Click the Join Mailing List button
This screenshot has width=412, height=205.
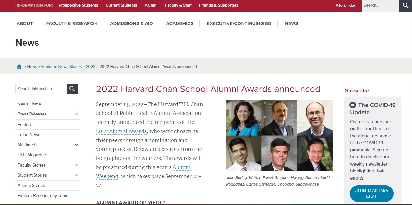tap(371, 193)
